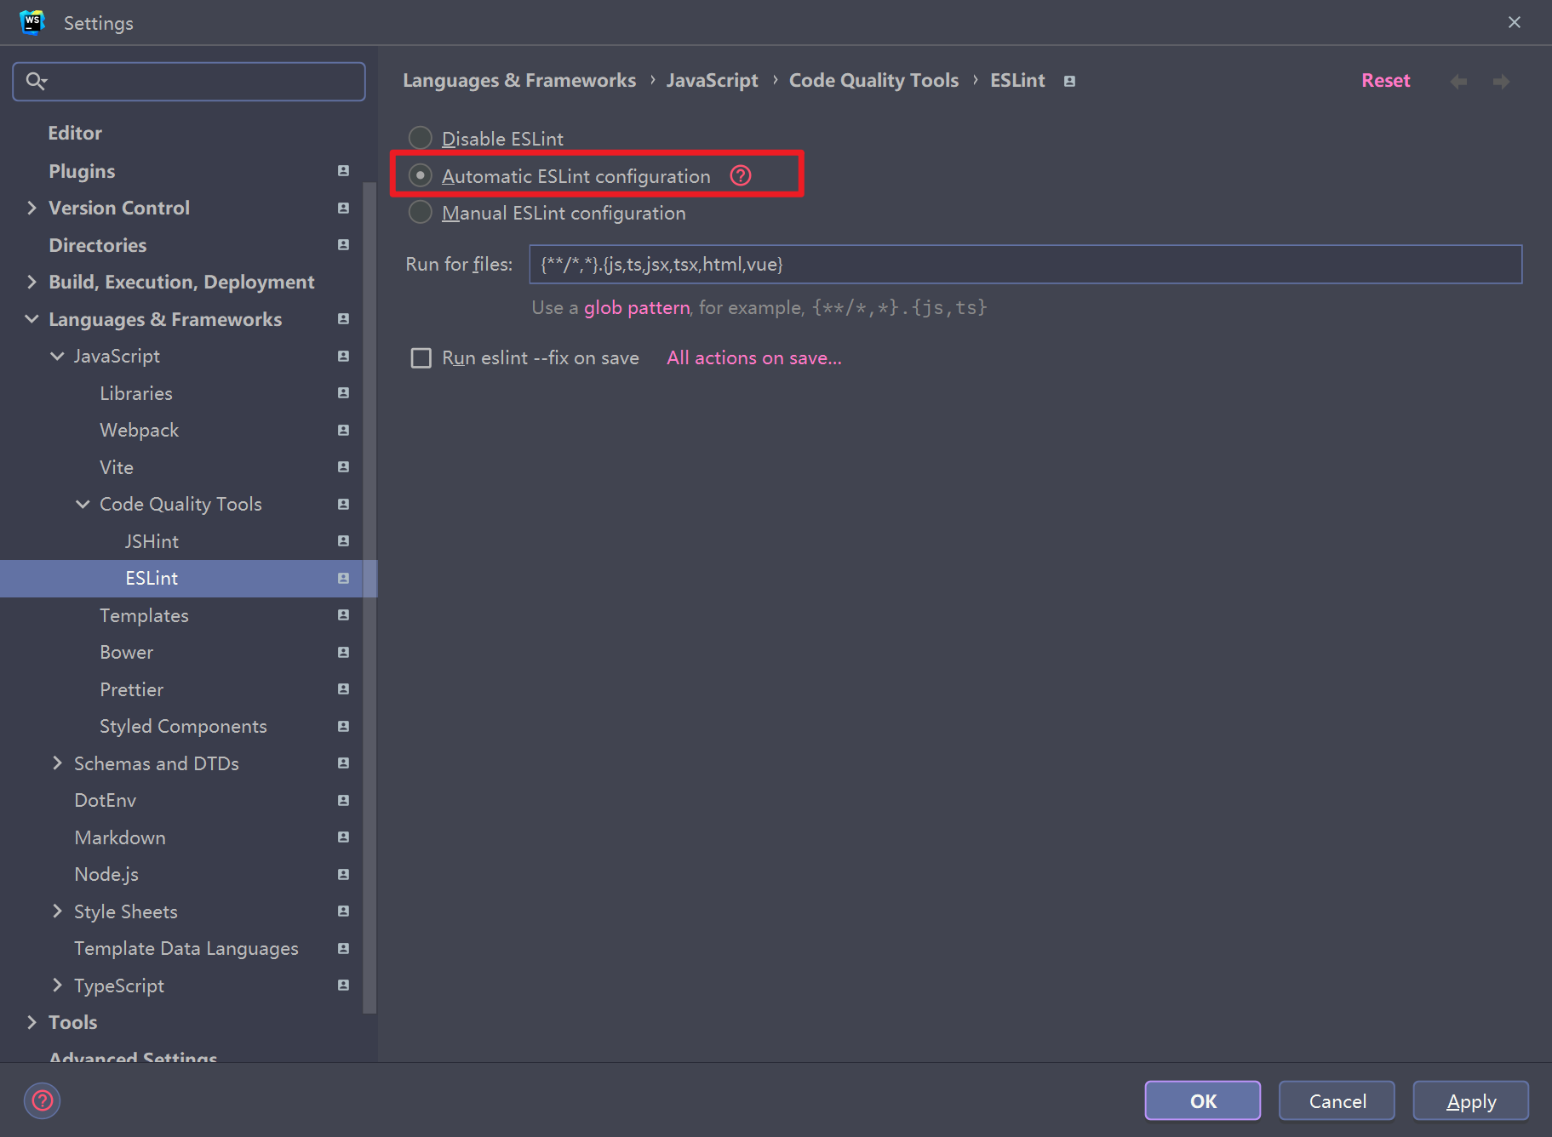Open the Prettier settings page
This screenshot has width=1552, height=1137.
131,689
